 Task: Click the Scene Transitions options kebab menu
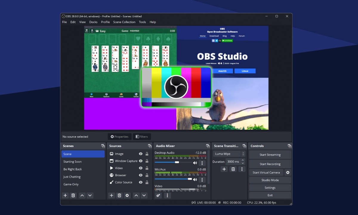point(242,169)
